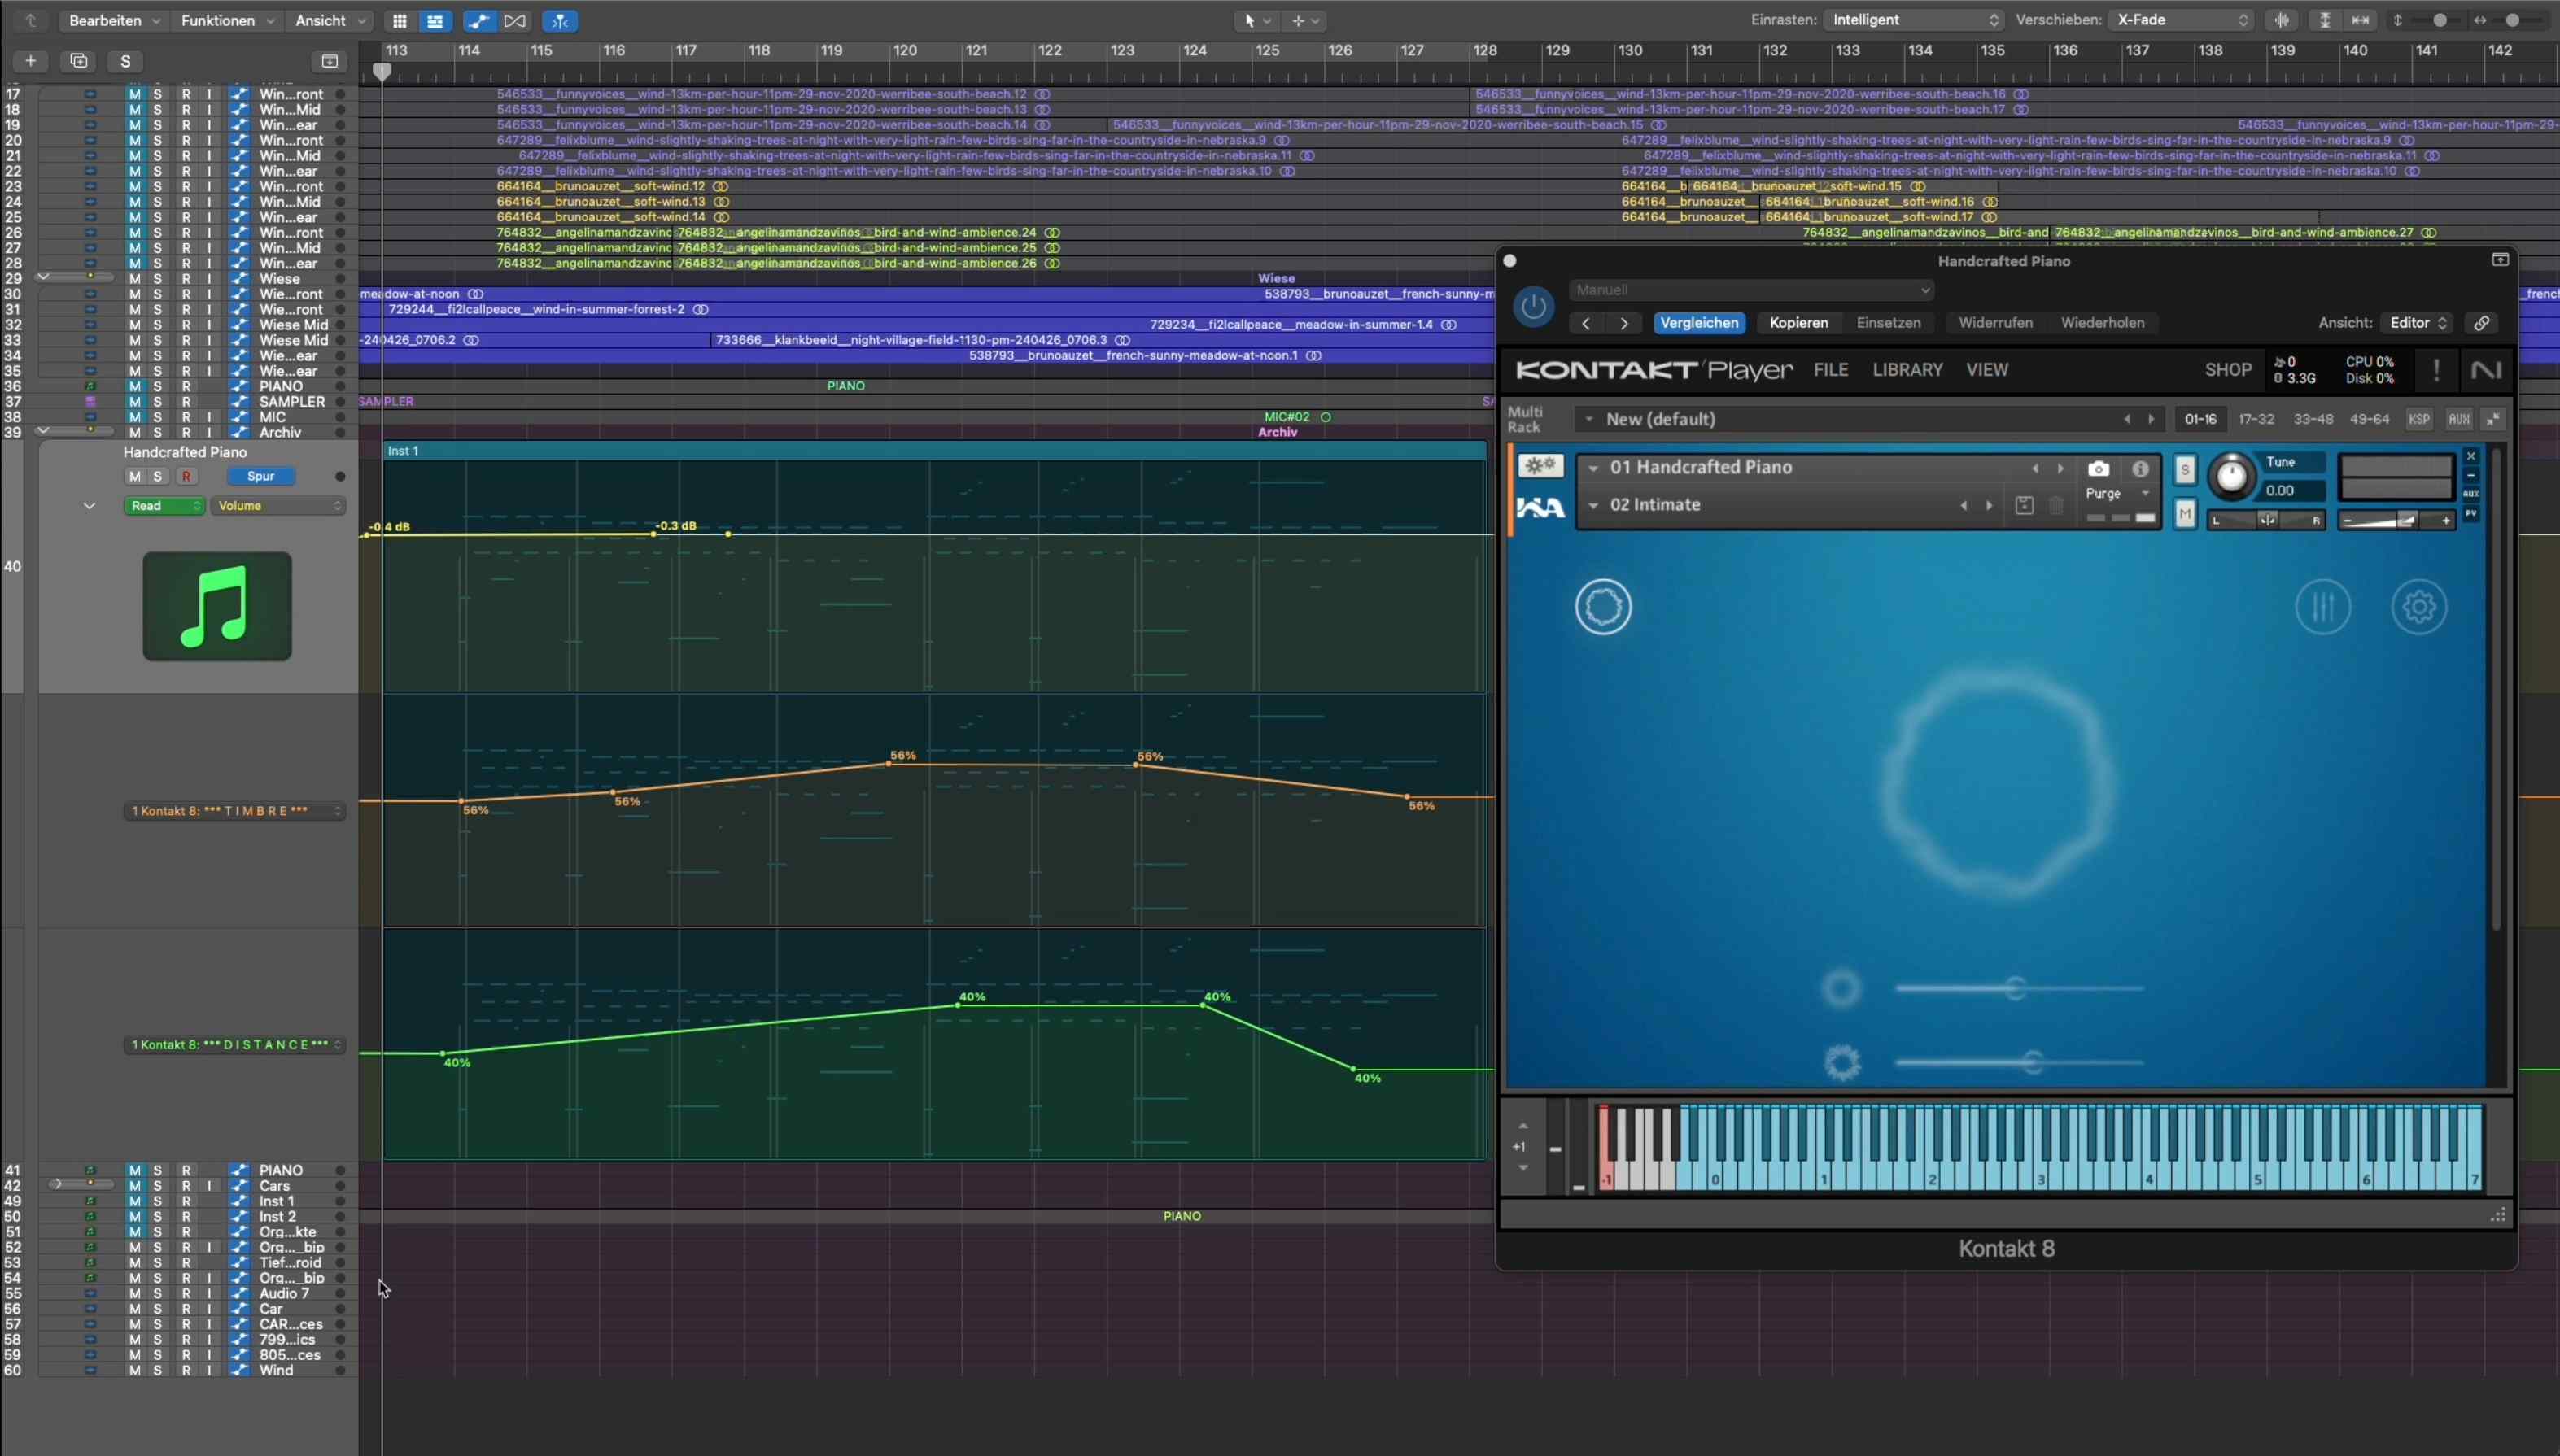Click the plugin link chain icon
Image resolution: width=2560 pixels, height=1456 pixels.
pyautogui.click(x=2482, y=323)
